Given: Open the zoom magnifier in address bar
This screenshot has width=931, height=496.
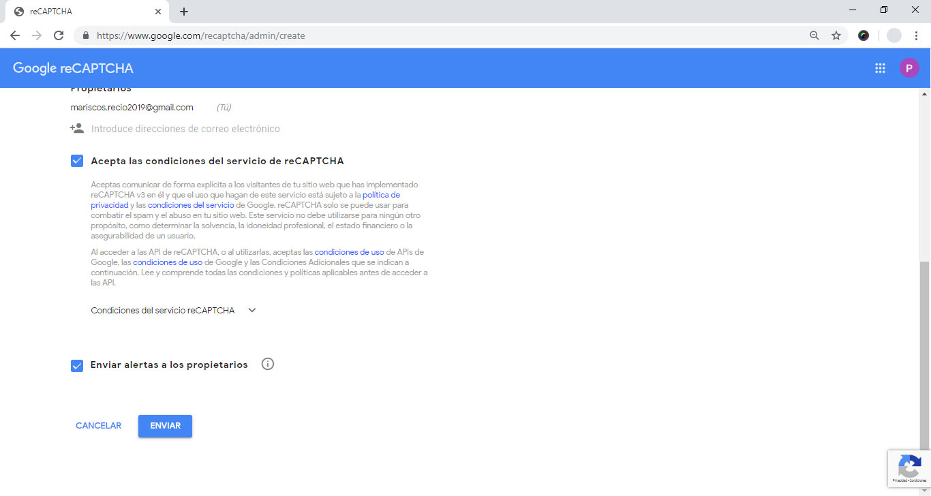Looking at the screenshot, I should pyautogui.click(x=814, y=35).
